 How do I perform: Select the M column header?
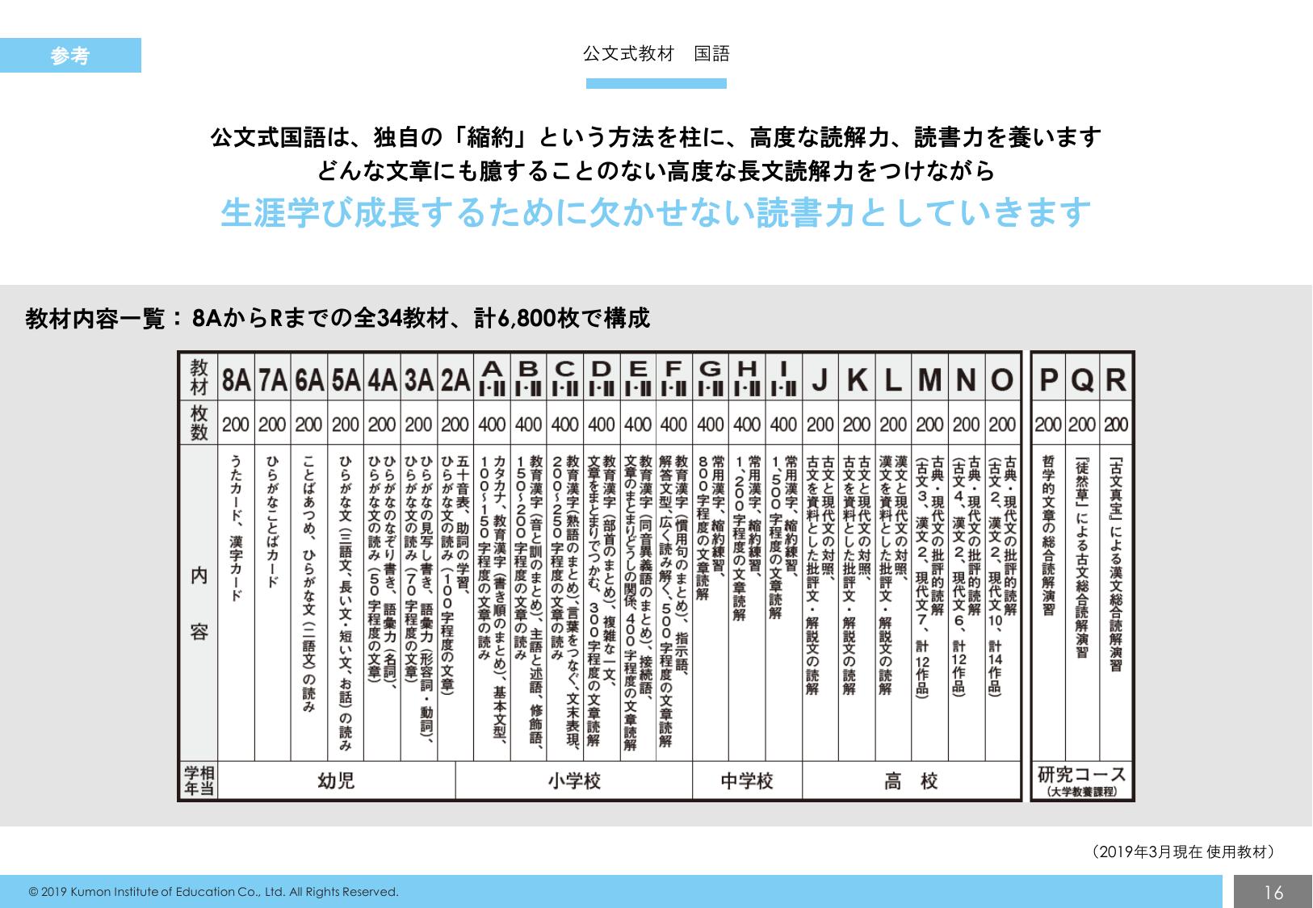point(929,379)
